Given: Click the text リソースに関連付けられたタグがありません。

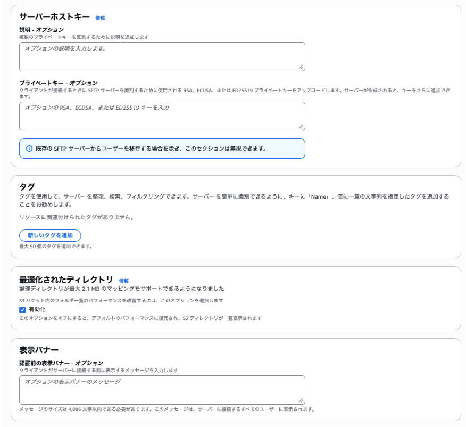Looking at the screenshot, I should click(77, 217).
